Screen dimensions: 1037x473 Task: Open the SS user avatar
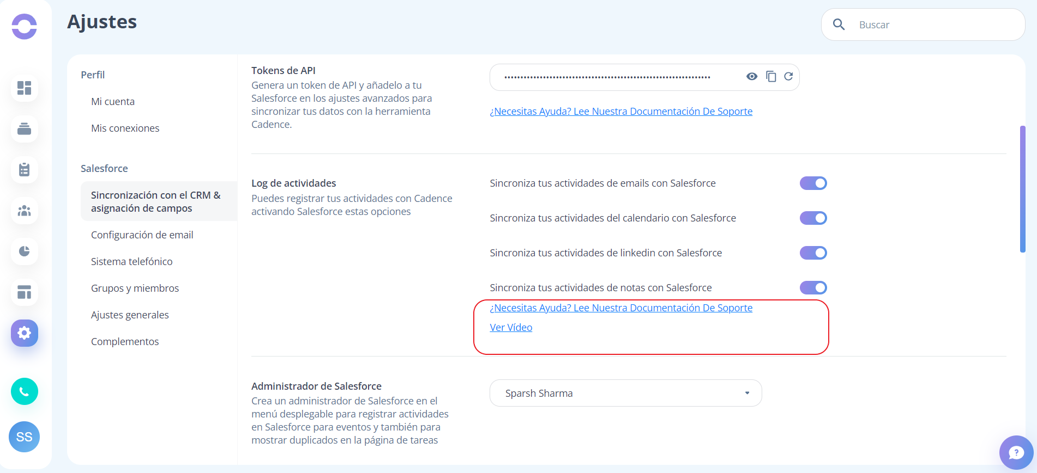point(25,437)
